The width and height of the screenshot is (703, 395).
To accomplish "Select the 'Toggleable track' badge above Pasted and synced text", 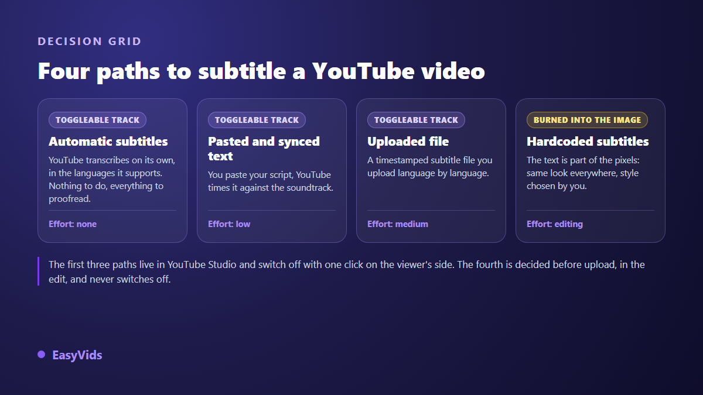I will (257, 120).
